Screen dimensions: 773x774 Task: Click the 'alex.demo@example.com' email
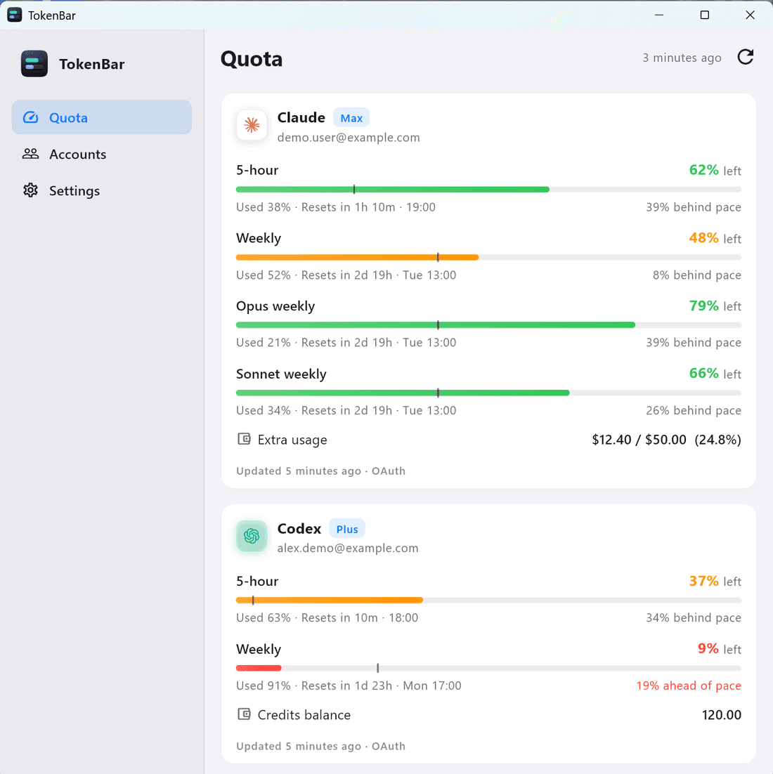[348, 548]
